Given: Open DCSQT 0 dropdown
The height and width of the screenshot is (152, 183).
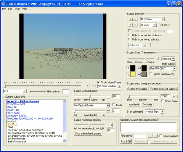Looking at the screenshot, I should tap(144, 45).
